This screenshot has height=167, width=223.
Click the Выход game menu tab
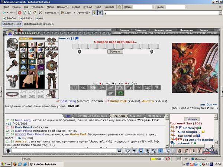(204, 30)
